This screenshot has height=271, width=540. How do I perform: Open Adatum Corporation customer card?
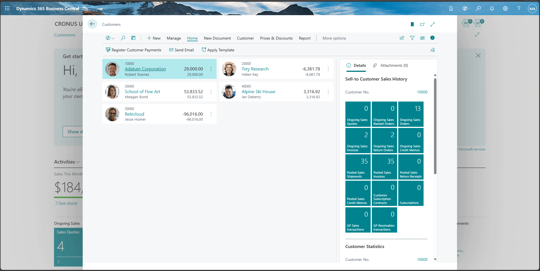[145, 69]
